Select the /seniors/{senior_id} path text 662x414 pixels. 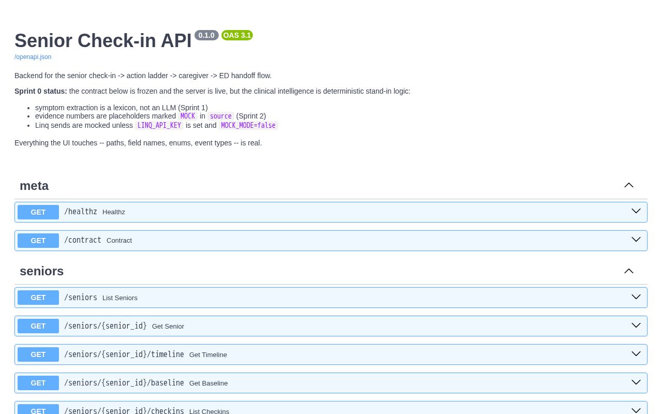(x=106, y=326)
